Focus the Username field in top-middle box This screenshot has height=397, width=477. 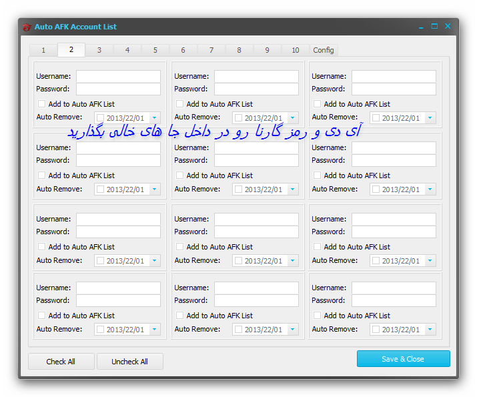256,76
